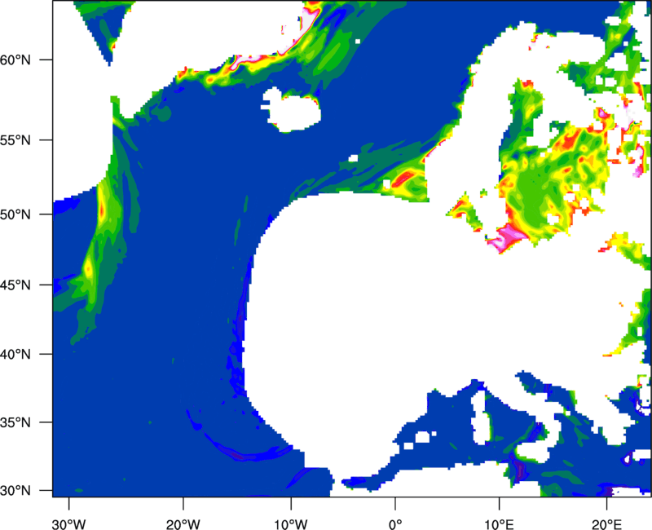
Task: Click the 50°N latitude label
Action: tap(15, 214)
